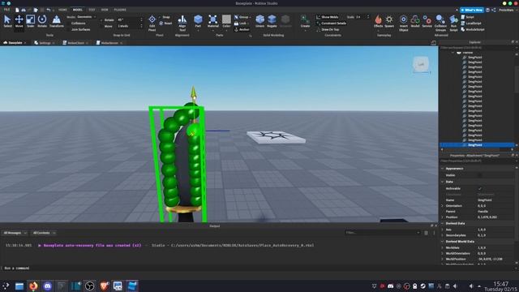Image resolution: width=519 pixels, height=292 pixels.
Task: Open the All Contexts dropdown in Output
Action: point(44,233)
